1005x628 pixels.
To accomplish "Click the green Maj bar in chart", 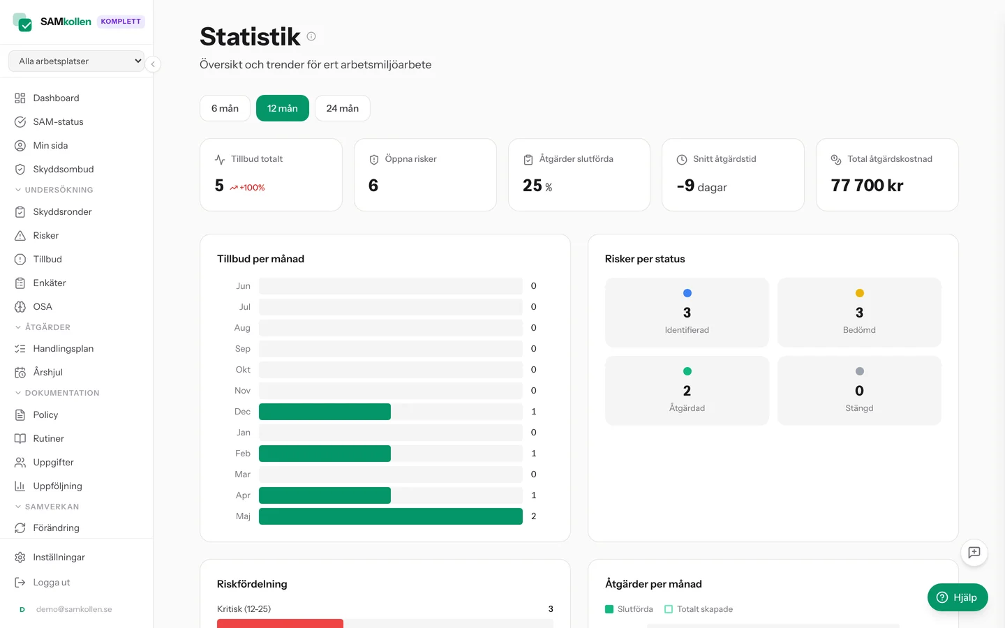I will [x=391, y=516].
